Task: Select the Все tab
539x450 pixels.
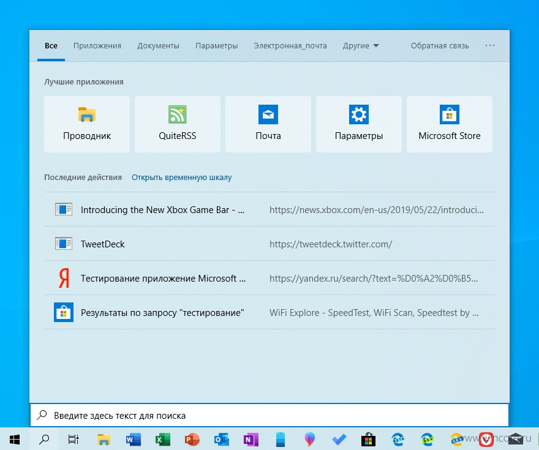Action: (51, 46)
